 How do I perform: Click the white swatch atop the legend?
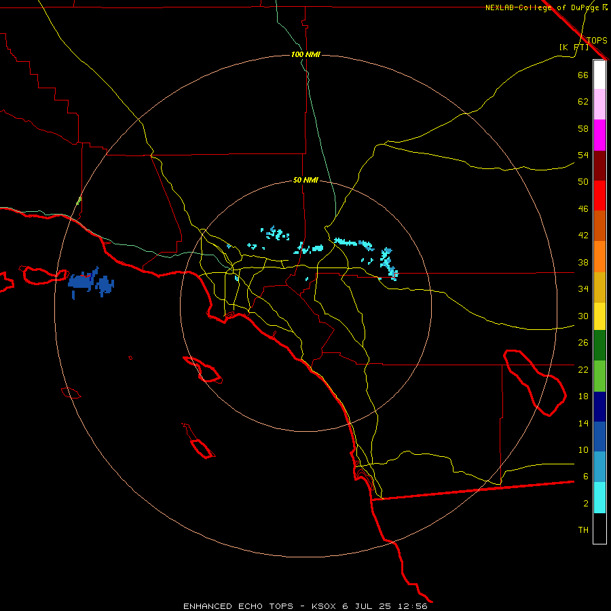(x=599, y=75)
